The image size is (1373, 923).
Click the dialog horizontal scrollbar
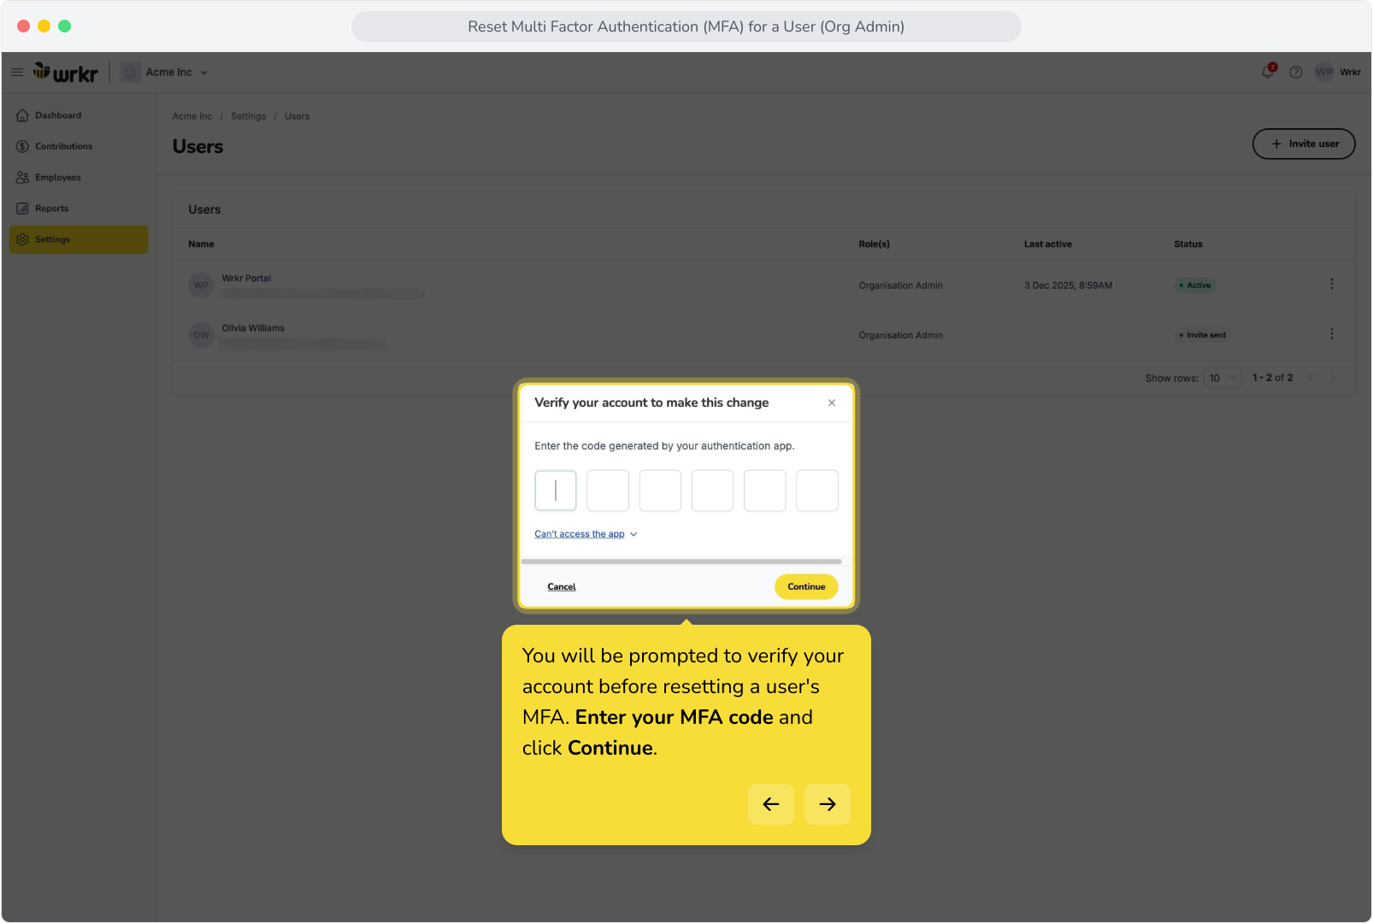[681, 561]
